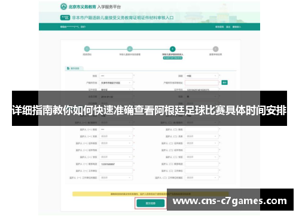Click the 监护人(一) 证件号码 input
This screenshot has width=299, height=216.
[116, 150]
